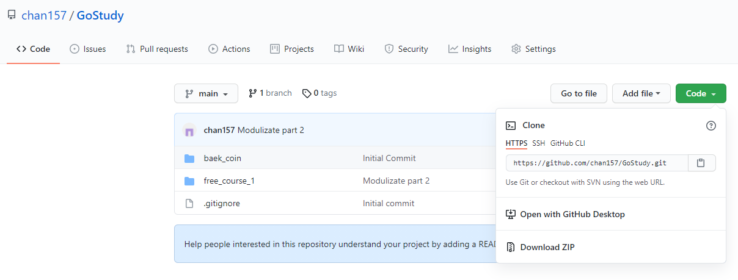Open Initial commit message for .gitignore
Screen dimensions: 738x280
coord(389,203)
